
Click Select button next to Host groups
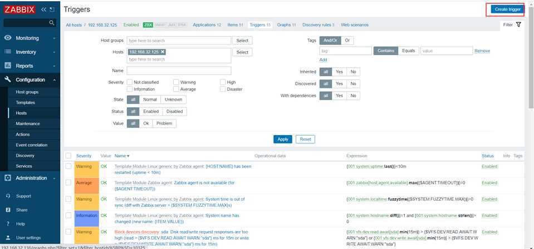(242, 41)
